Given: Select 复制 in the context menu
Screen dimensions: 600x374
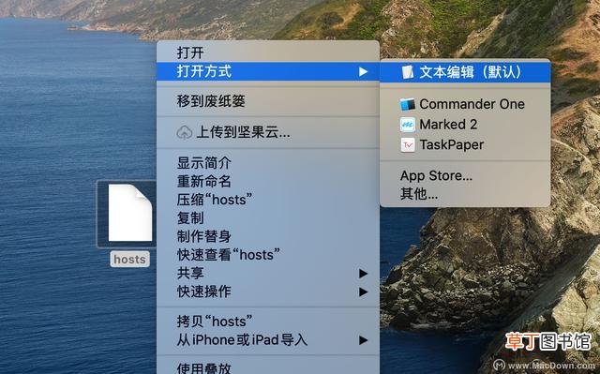Looking at the screenshot, I should 268,218.
